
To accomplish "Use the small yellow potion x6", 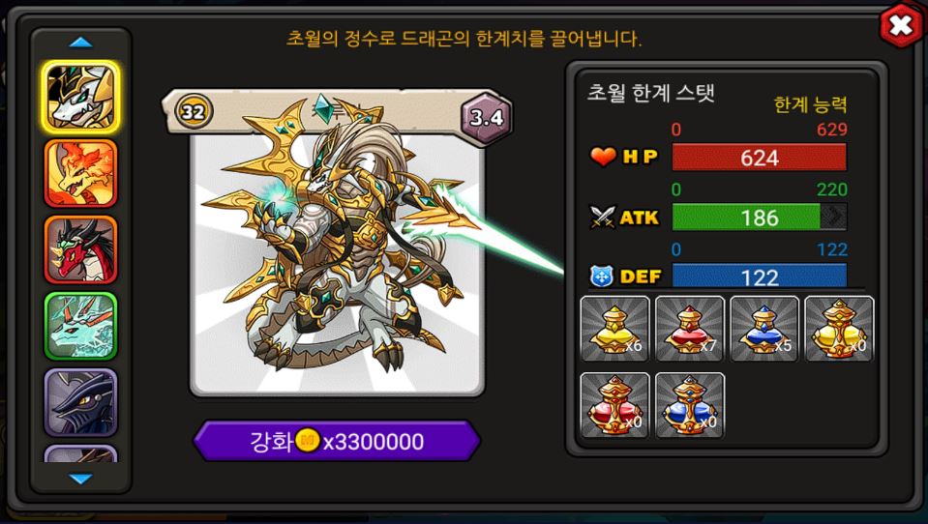I will [614, 329].
